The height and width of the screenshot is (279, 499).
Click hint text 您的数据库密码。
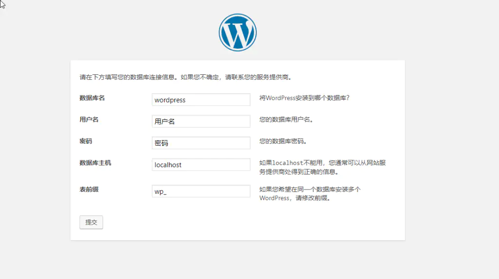click(x=283, y=141)
